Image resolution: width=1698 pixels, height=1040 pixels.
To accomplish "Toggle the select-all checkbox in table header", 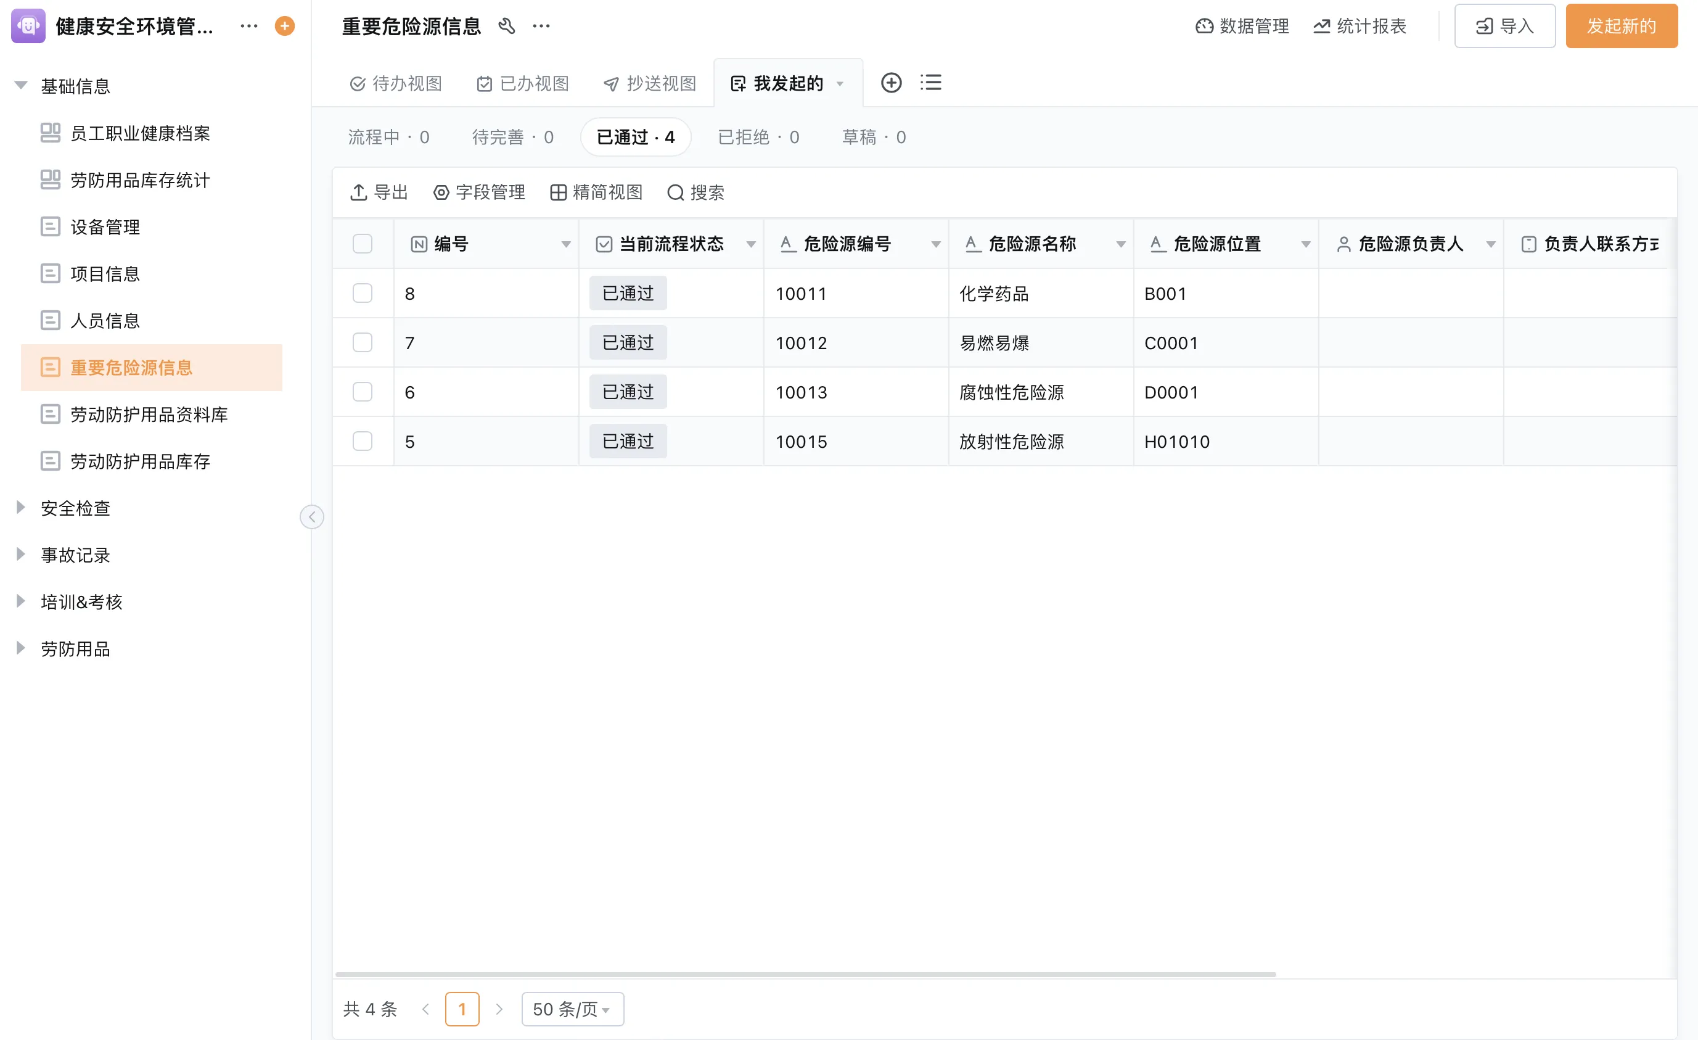I will pos(363,244).
